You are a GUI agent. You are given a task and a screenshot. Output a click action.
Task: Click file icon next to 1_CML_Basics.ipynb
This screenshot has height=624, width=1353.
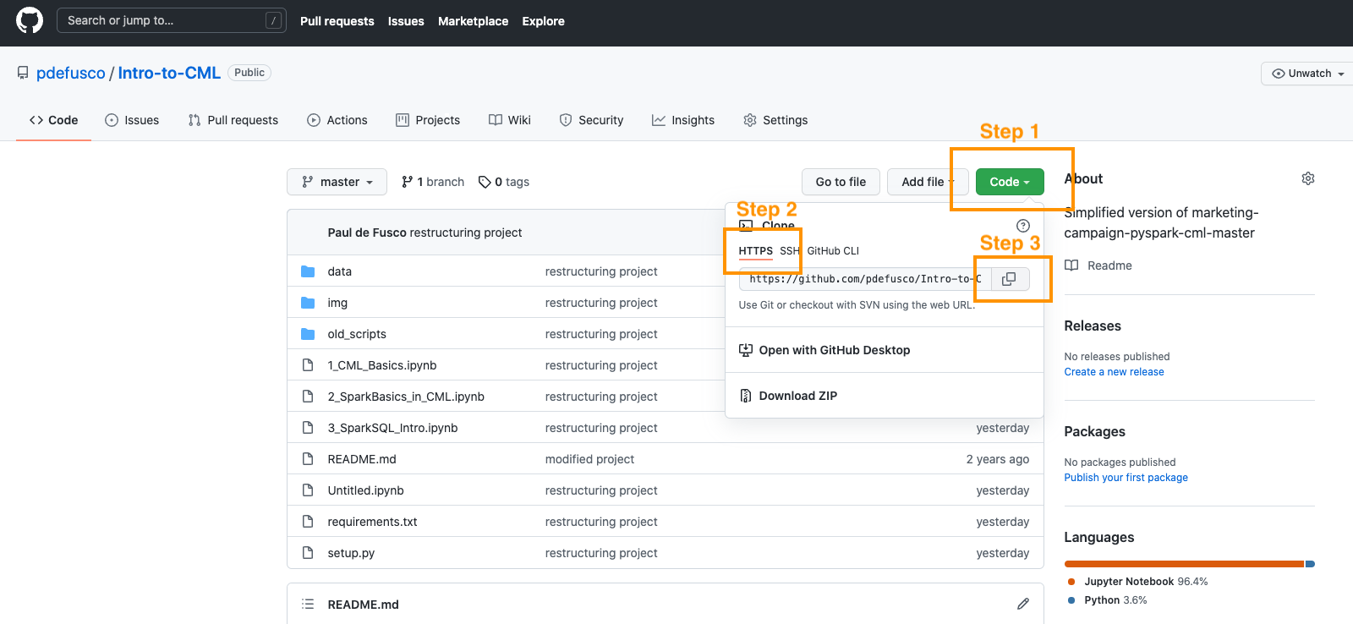pos(308,365)
